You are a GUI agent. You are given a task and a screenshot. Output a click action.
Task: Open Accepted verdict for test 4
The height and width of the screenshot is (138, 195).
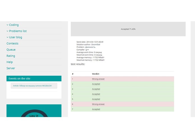[x=96, y=94]
